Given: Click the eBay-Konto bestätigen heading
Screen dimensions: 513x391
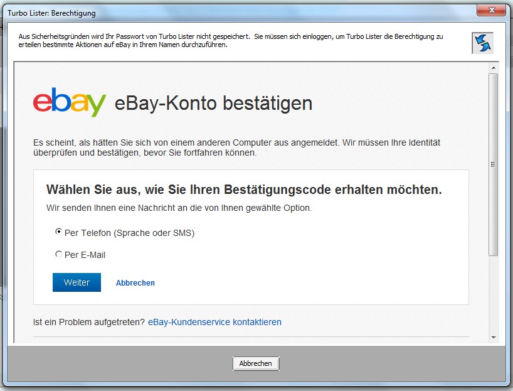Looking at the screenshot, I should click(213, 103).
